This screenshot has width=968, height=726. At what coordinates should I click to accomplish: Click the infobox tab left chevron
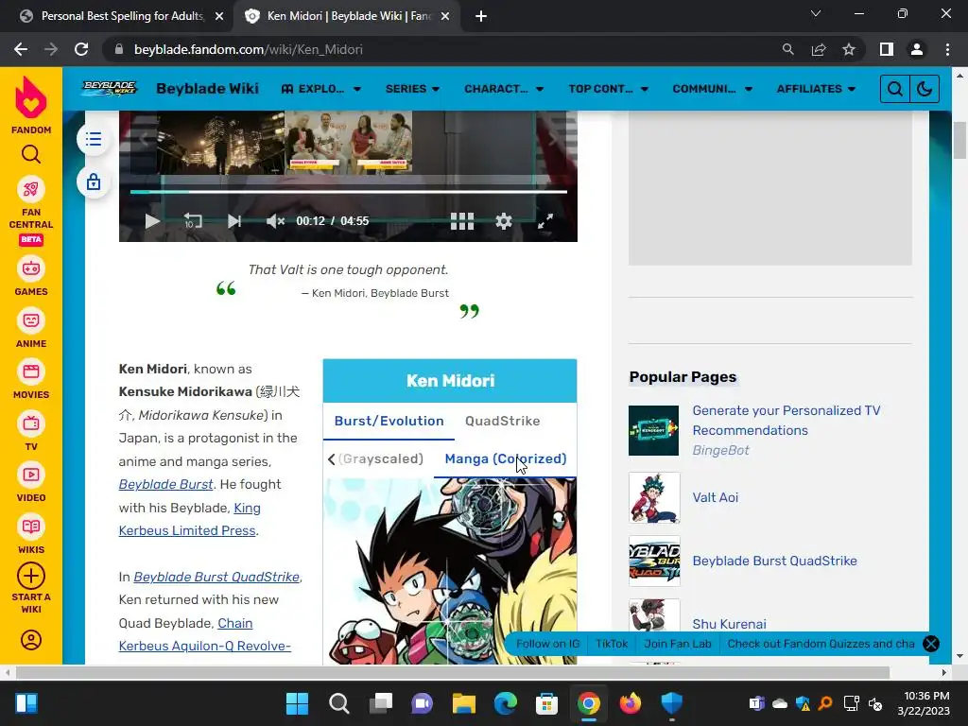[x=332, y=458]
